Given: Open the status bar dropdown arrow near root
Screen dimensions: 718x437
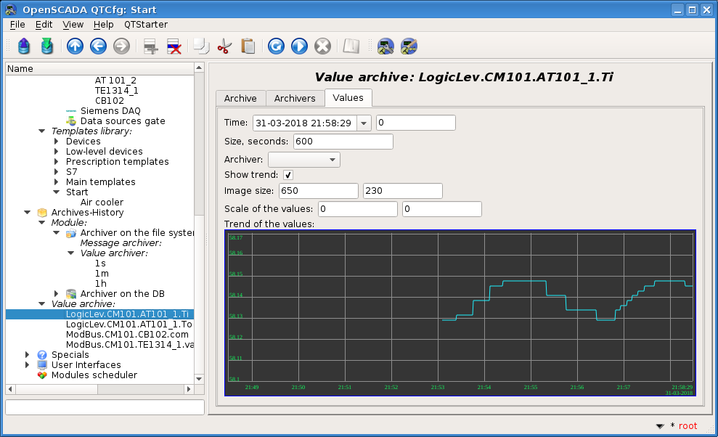Looking at the screenshot, I should [660, 426].
